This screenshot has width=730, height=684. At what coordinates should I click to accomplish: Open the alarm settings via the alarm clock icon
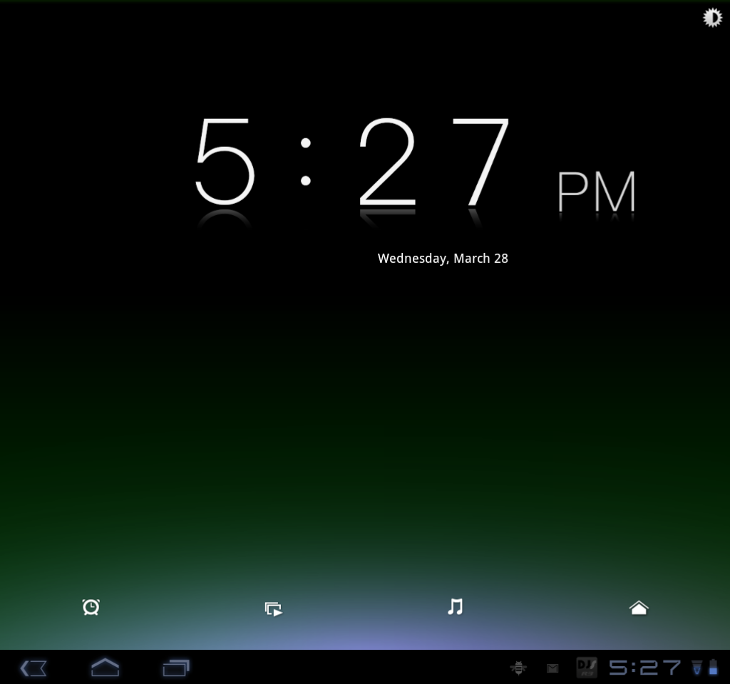coord(91,607)
